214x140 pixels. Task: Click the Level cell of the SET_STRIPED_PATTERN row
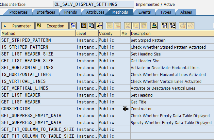(x=87, y=40)
